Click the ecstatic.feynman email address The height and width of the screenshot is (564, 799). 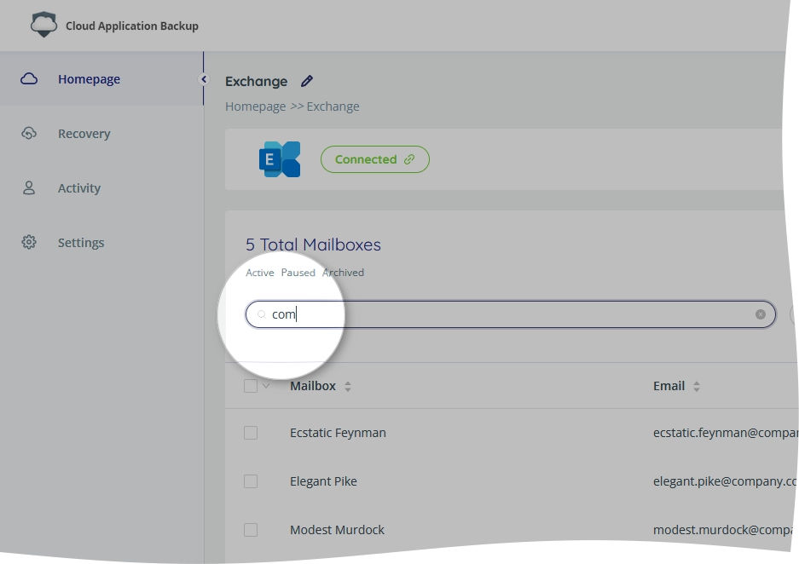click(726, 433)
